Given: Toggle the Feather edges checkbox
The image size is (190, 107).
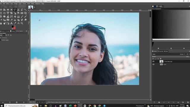Looking at the screenshot, I should click(1, 40).
